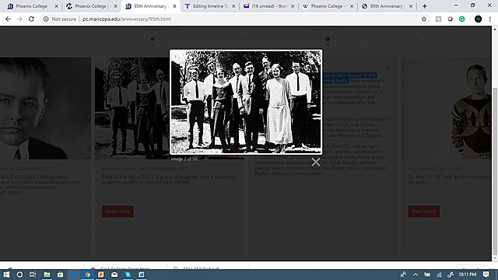Screen dimensions: 498x280
Task: Open Task View in the taskbar
Action: (33, 275)
